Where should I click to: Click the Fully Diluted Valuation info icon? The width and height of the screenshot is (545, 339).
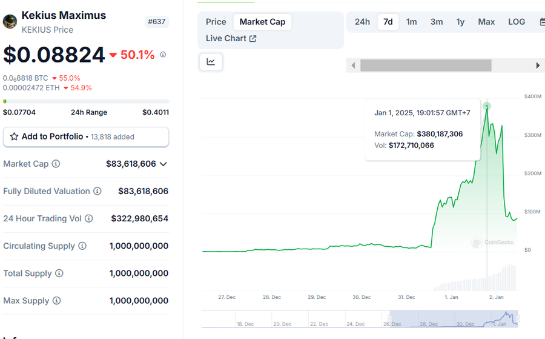(96, 191)
